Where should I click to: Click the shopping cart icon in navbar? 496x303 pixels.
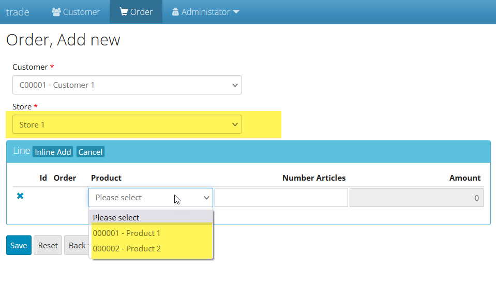(x=124, y=12)
